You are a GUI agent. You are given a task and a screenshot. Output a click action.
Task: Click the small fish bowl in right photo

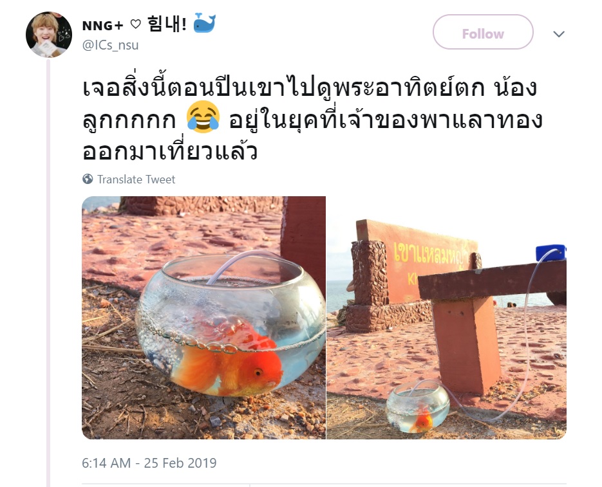[417, 408]
